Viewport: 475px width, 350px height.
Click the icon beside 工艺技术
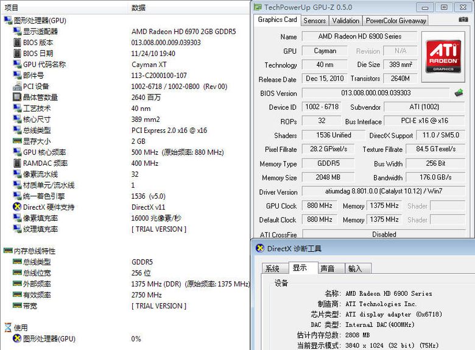click(17, 109)
